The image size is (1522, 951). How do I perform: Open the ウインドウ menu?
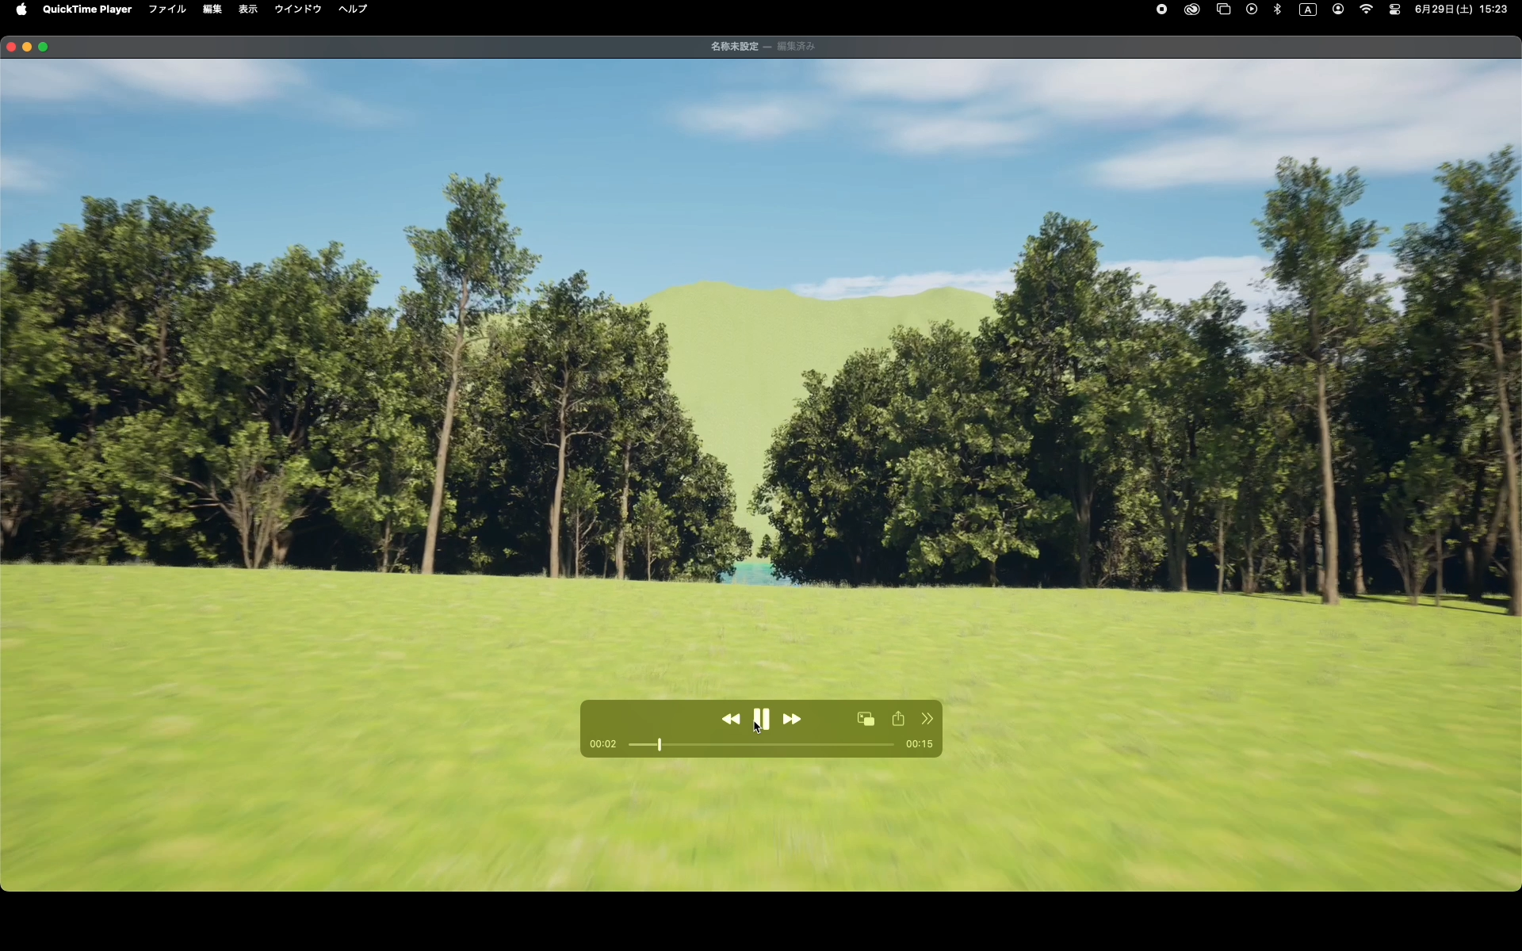[298, 10]
